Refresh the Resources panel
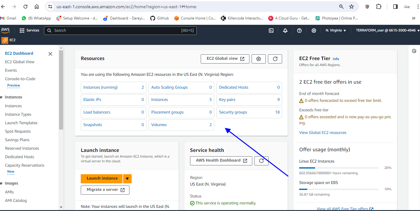This screenshot has height=211, width=420. pos(275,59)
